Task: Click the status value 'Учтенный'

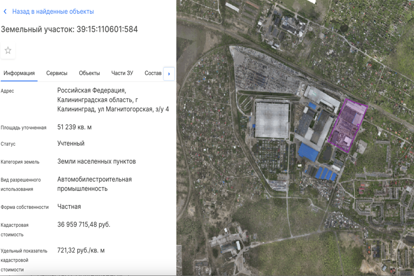Action: (71, 144)
